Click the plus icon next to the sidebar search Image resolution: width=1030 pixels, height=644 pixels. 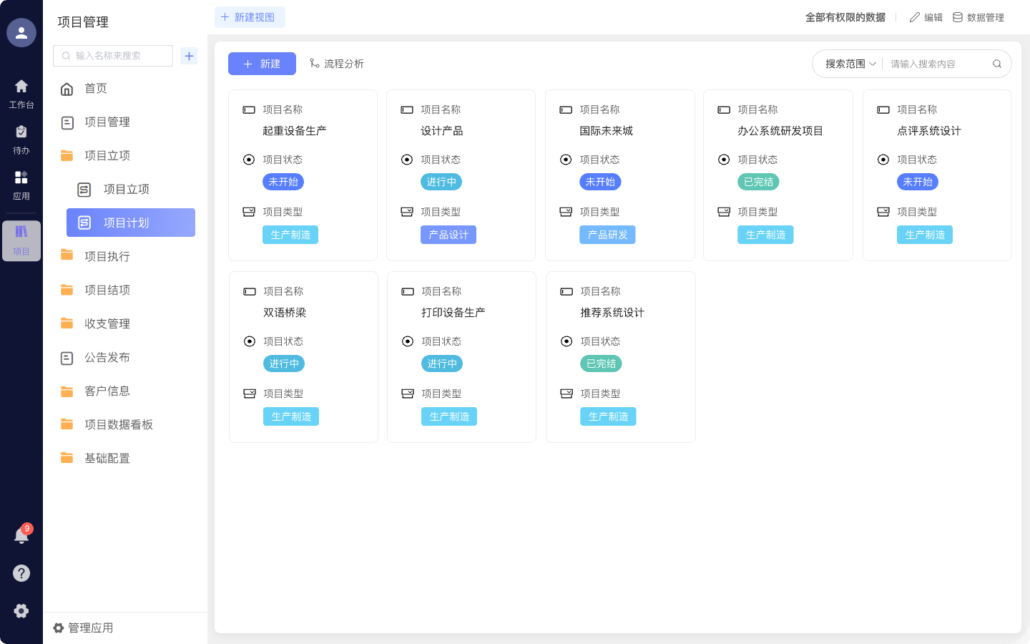189,55
